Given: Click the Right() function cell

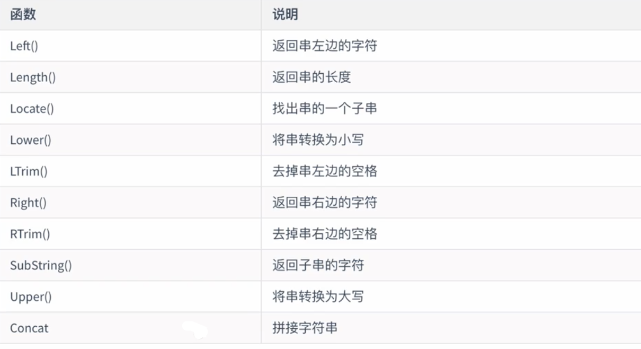Looking at the screenshot, I should tap(28, 203).
